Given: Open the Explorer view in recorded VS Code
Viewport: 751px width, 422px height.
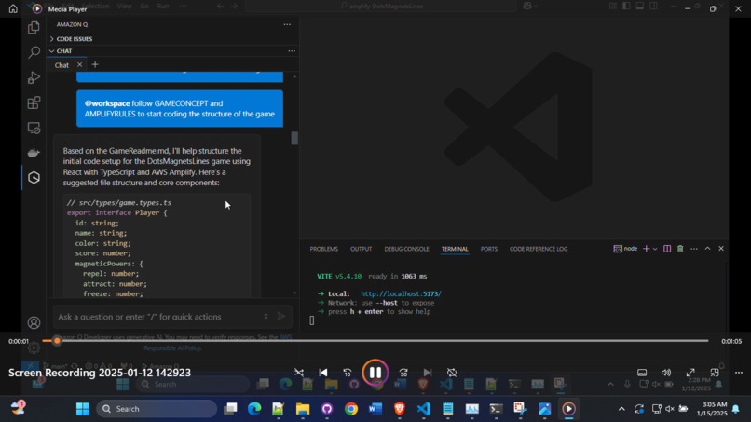Looking at the screenshot, I should pos(34,27).
